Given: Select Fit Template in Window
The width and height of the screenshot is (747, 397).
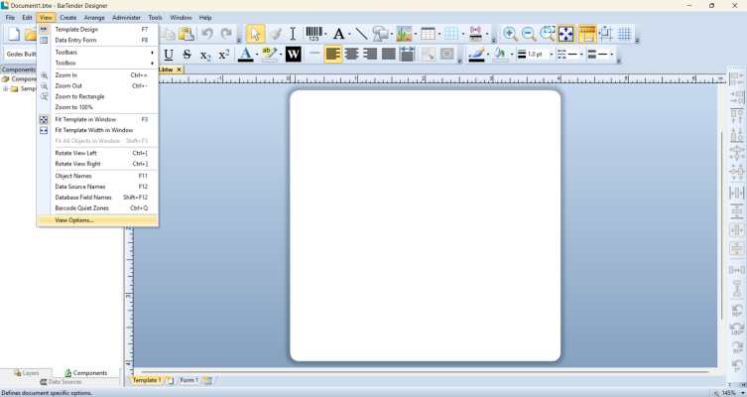Looking at the screenshot, I should 85,119.
